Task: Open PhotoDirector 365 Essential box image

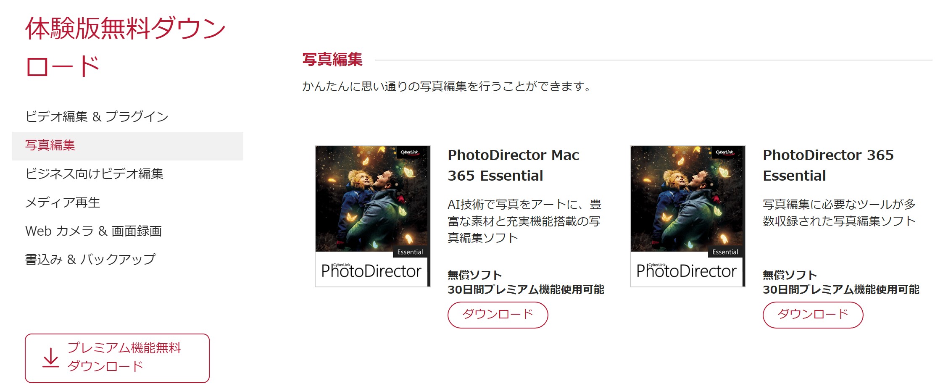Action: 688,216
